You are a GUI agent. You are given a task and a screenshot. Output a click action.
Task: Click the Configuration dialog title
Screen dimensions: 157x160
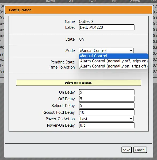(20, 10)
